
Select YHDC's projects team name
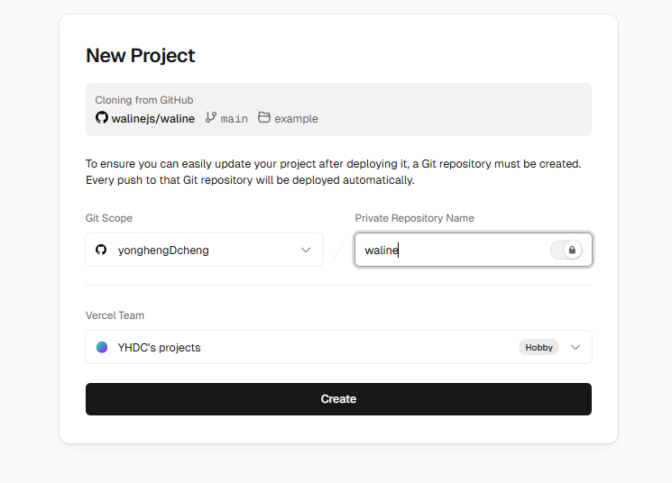160,347
